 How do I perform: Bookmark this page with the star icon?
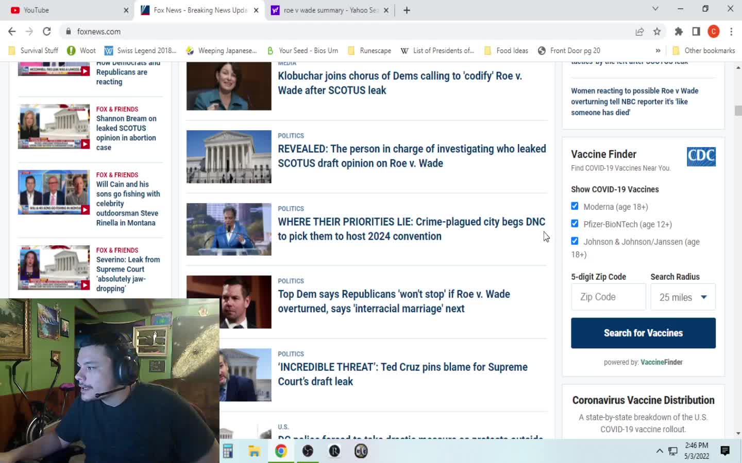click(x=657, y=31)
